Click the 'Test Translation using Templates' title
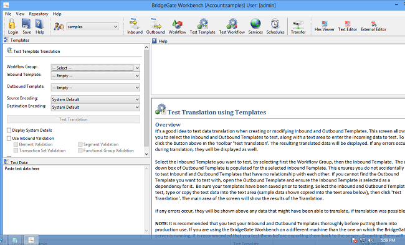 pos(217,112)
